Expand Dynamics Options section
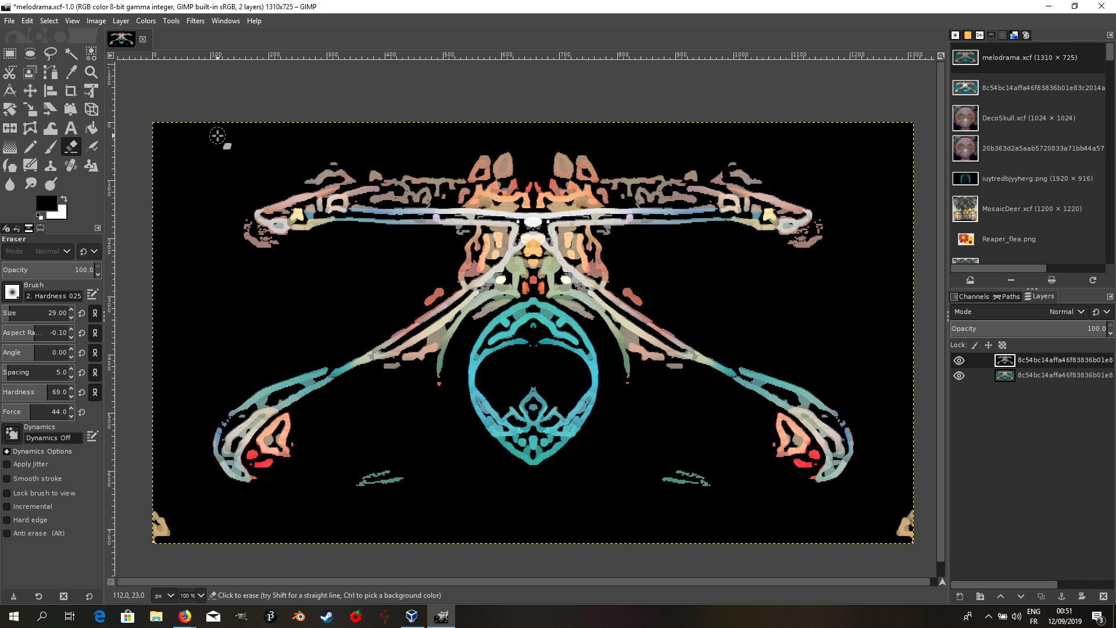The width and height of the screenshot is (1116, 628). pyautogui.click(x=6, y=451)
